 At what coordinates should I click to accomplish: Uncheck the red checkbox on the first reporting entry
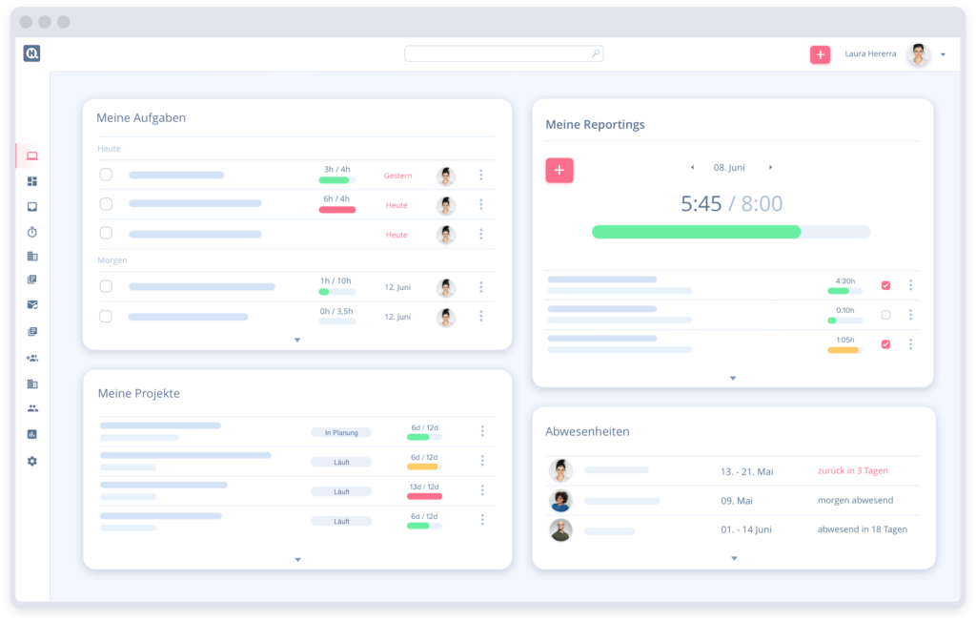click(x=884, y=284)
